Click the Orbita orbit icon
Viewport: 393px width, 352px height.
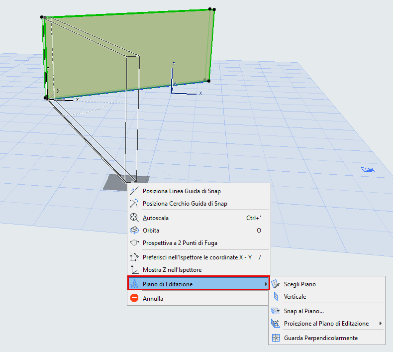click(134, 230)
